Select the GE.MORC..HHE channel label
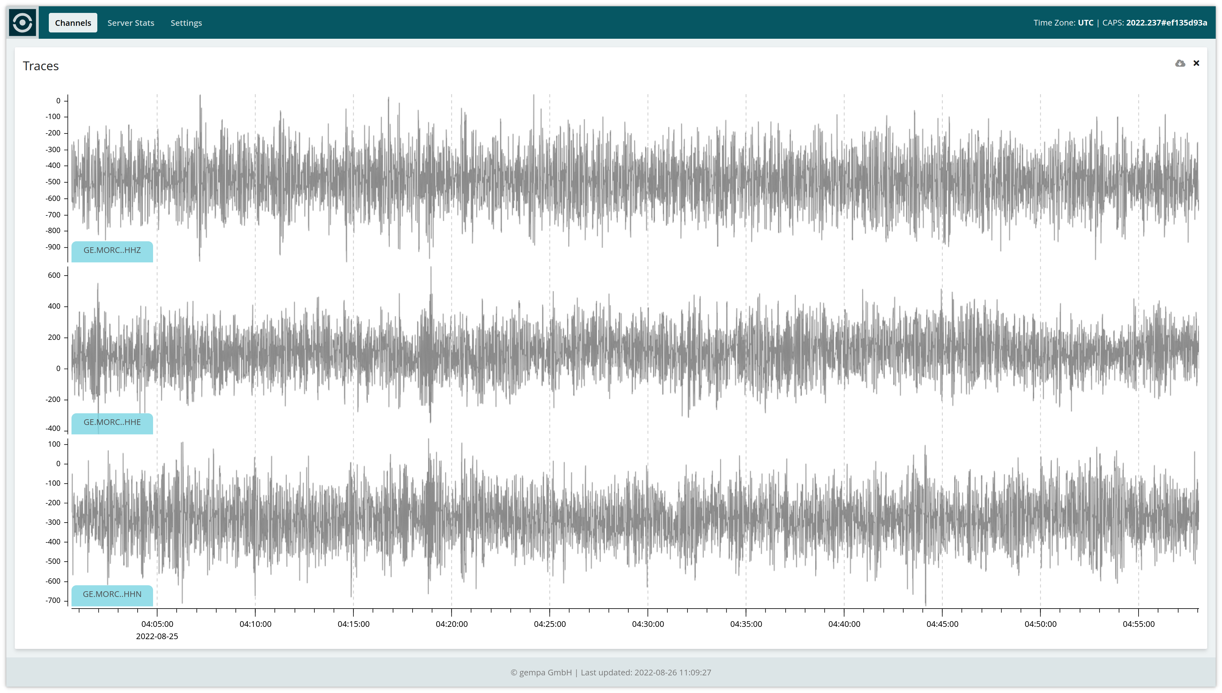 click(x=112, y=422)
